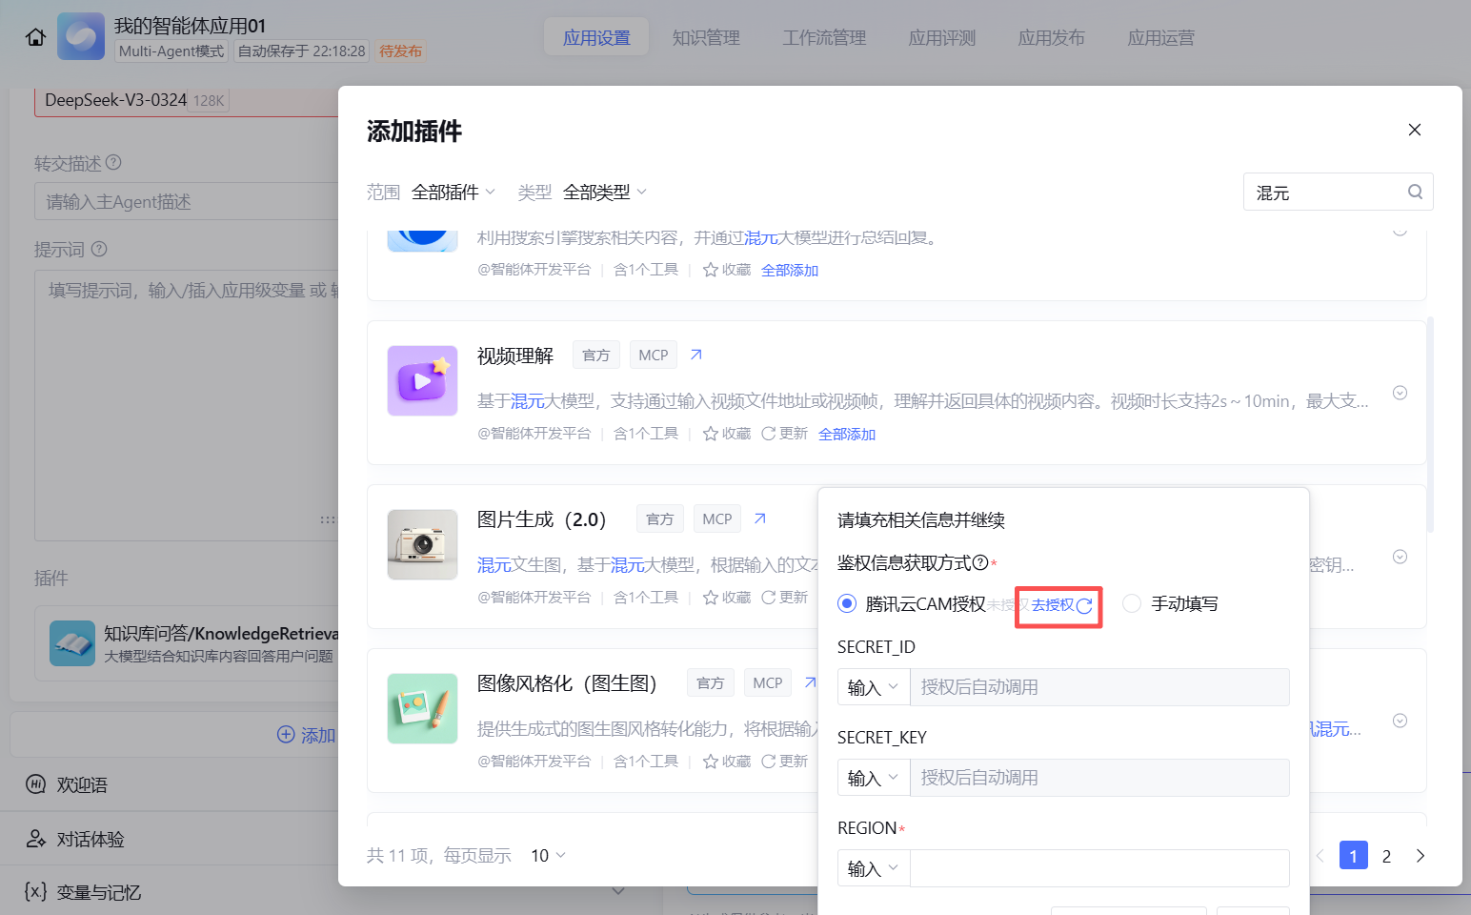Click the SECRET_ID value field
The width and height of the screenshot is (1471, 915).
[x=1099, y=687]
